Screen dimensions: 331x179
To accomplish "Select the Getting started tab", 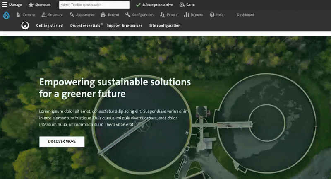I will (x=49, y=25).
